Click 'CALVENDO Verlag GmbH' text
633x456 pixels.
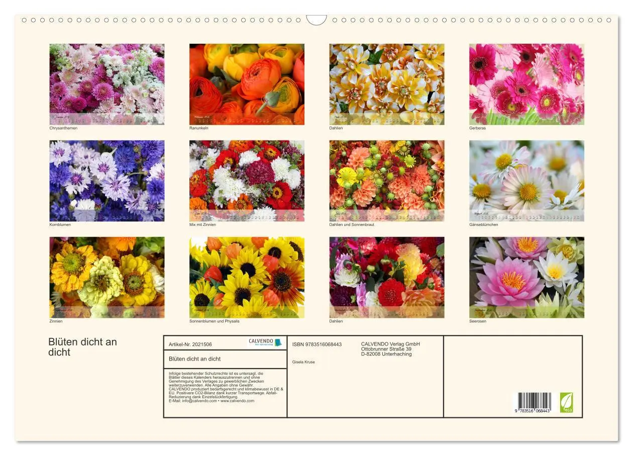click(390, 344)
